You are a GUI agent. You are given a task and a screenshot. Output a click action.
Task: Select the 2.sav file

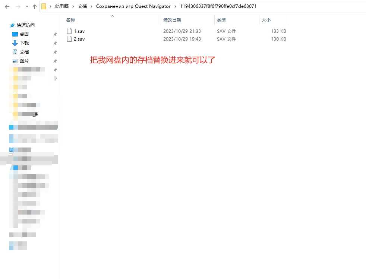click(x=79, y=39)
